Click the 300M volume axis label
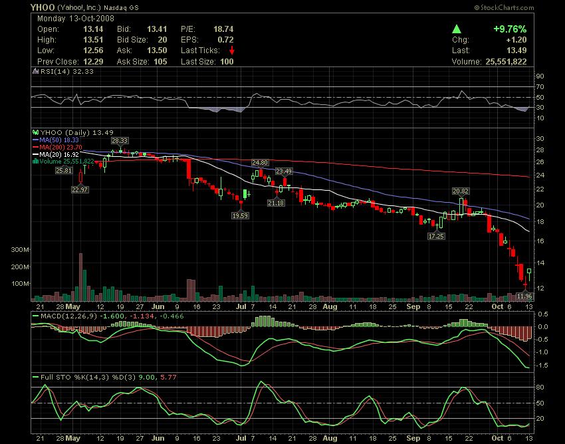565x444 pixels. 20,249
